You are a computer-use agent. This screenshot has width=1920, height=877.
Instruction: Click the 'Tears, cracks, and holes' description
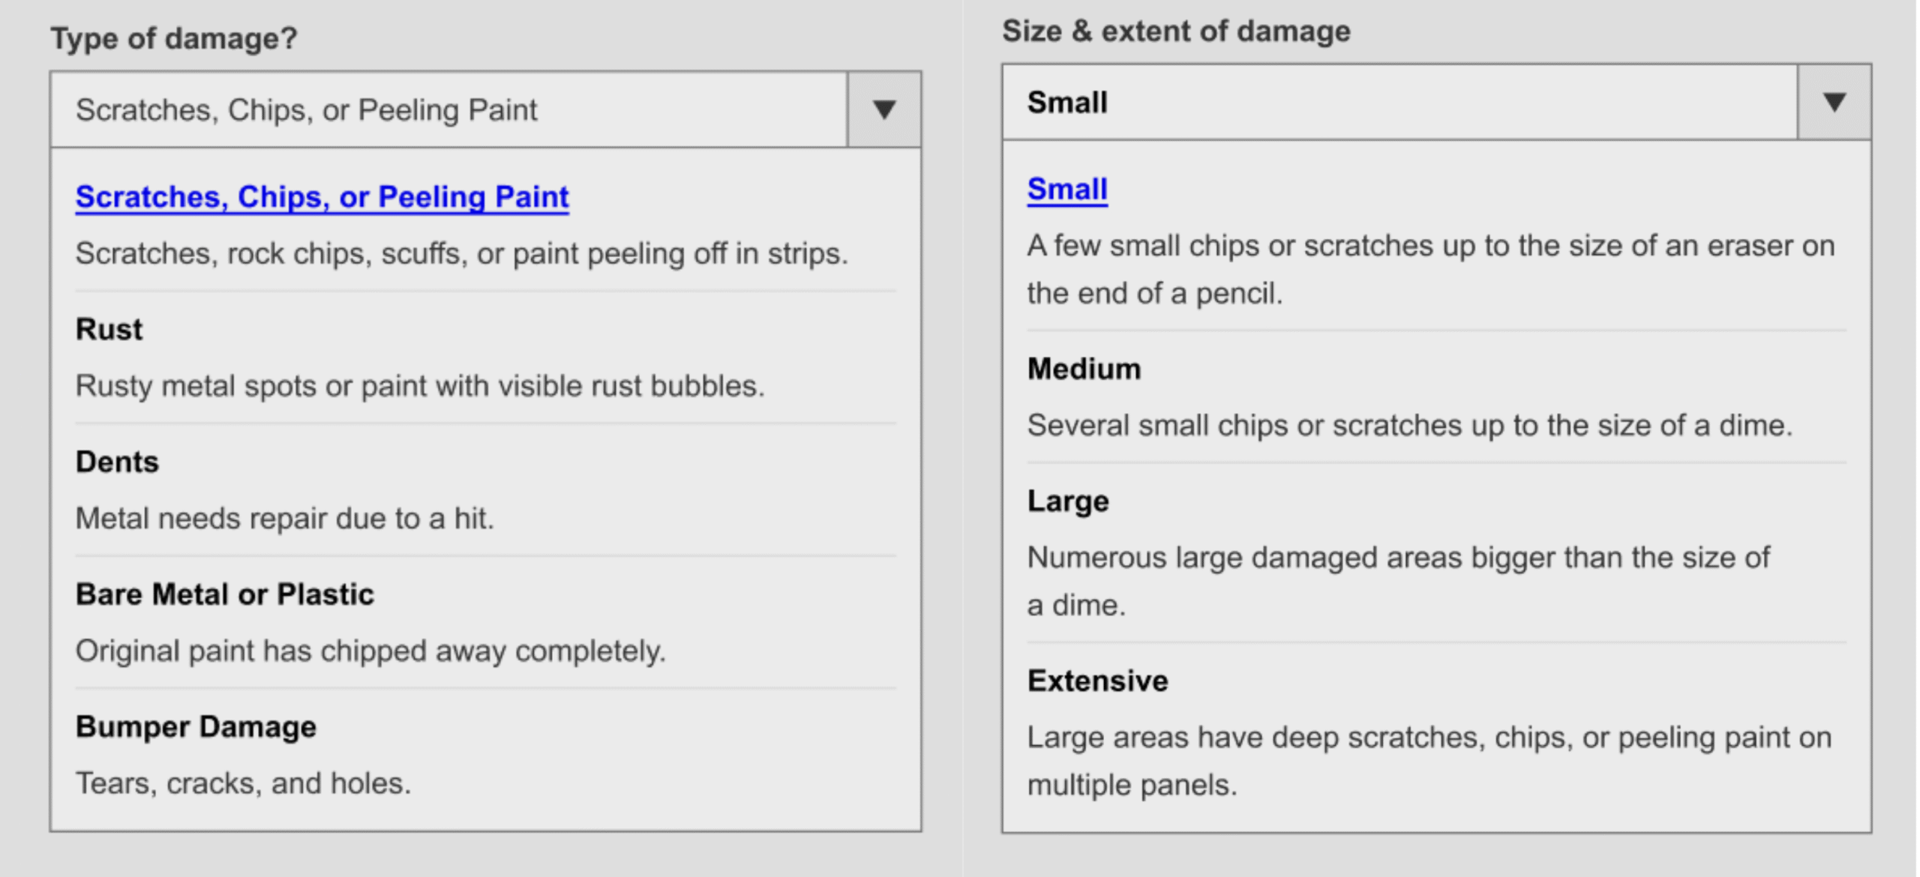243,783
